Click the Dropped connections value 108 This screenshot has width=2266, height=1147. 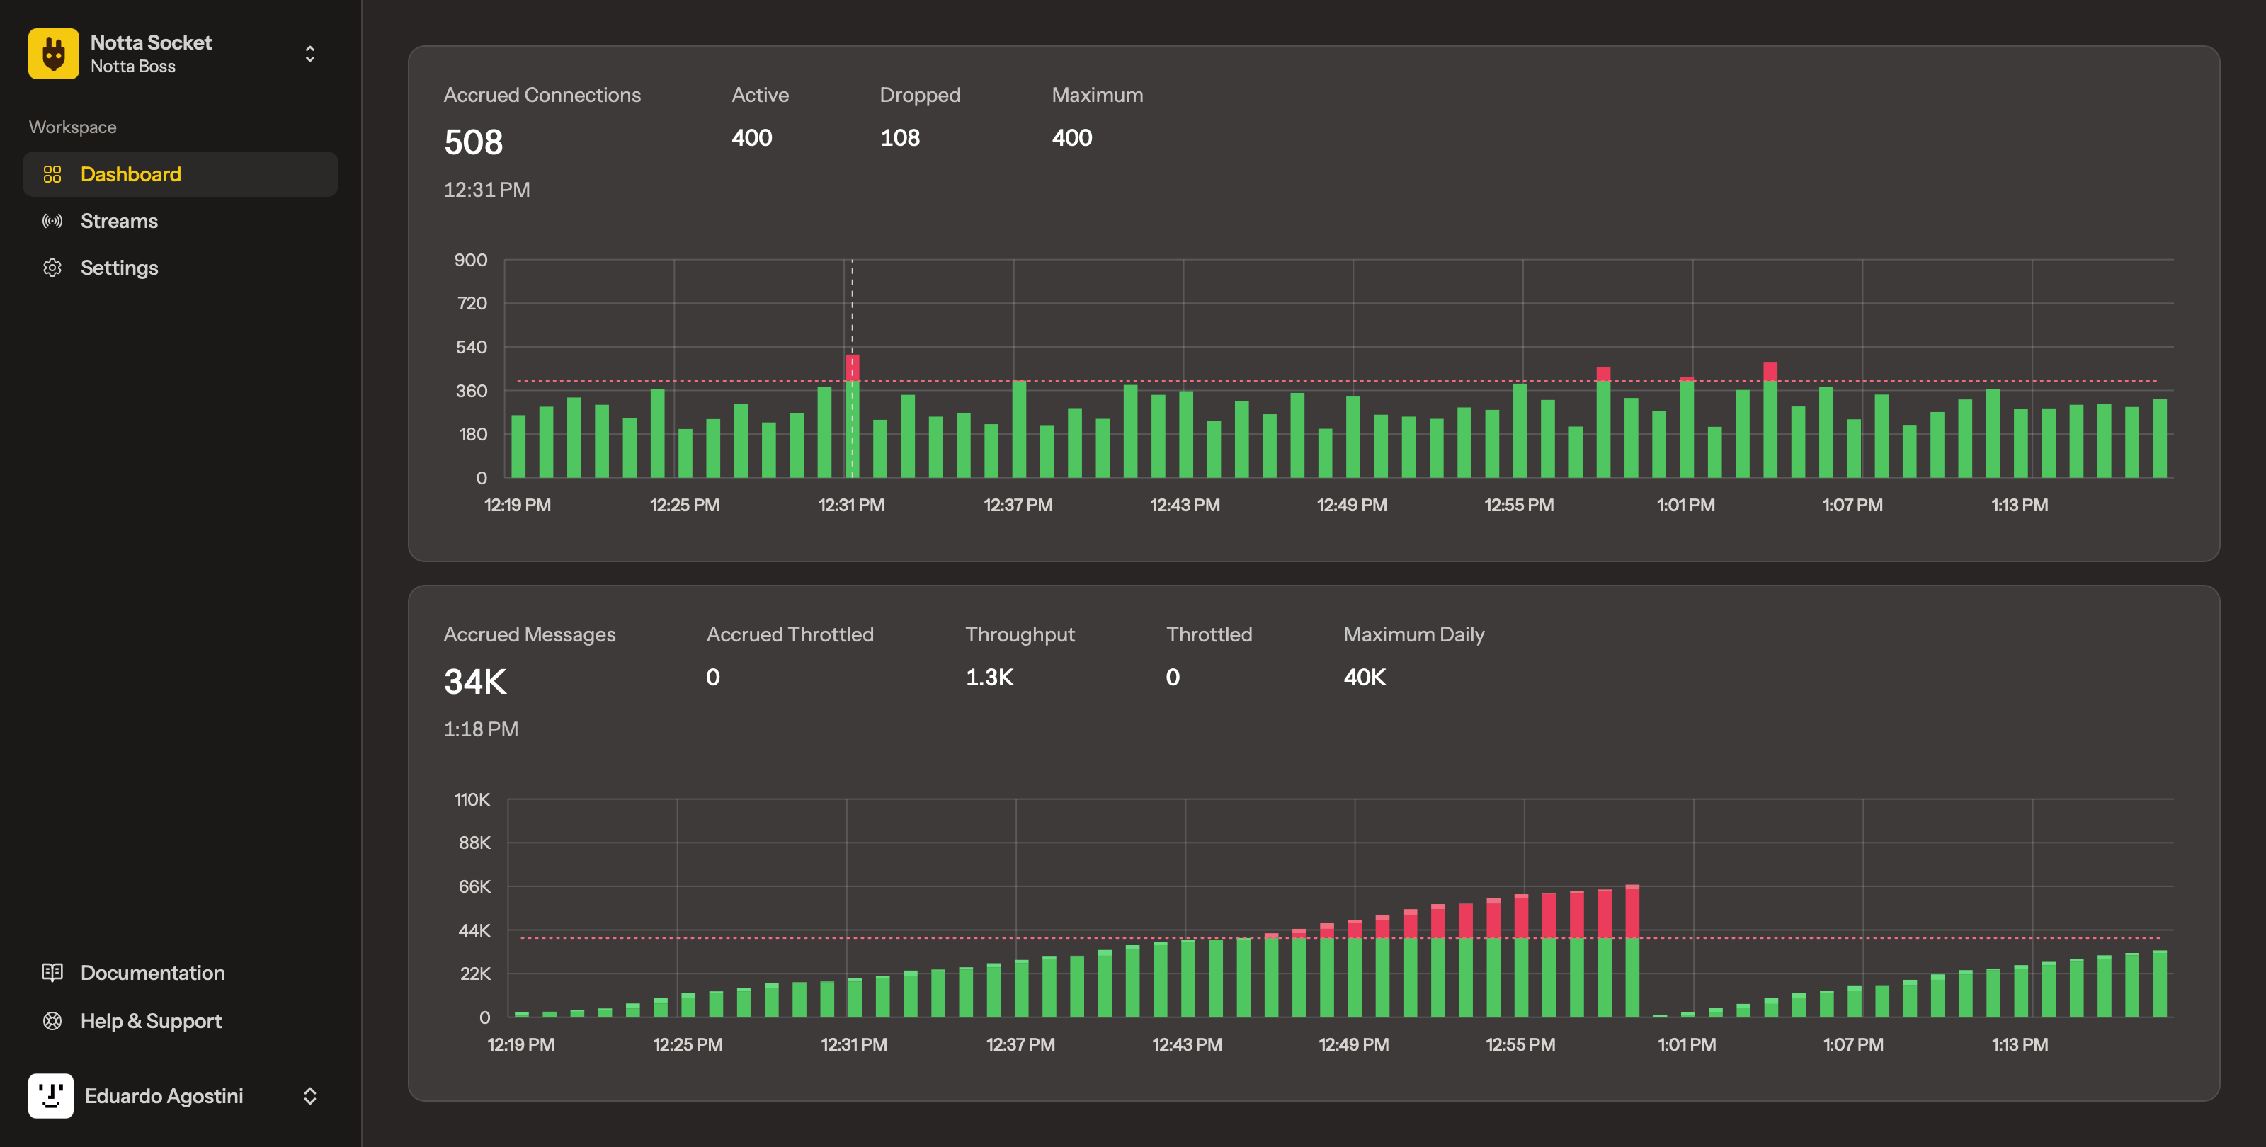[x=899, y=137]
